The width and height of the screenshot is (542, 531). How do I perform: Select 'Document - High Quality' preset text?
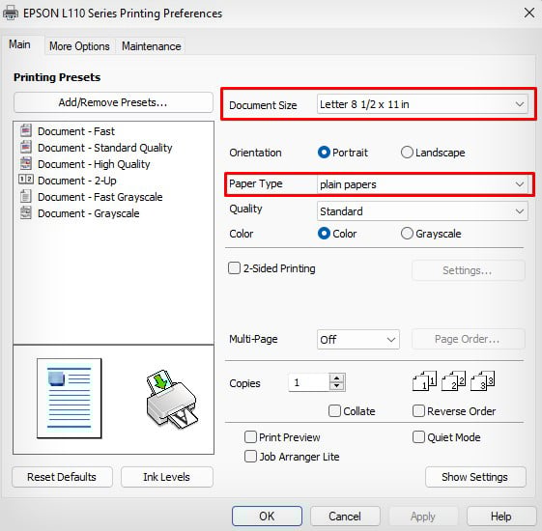94,164
